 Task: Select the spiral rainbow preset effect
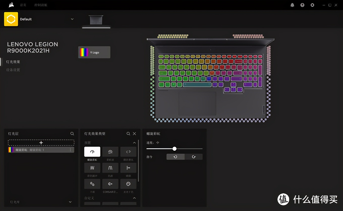[x=92, y=152]
